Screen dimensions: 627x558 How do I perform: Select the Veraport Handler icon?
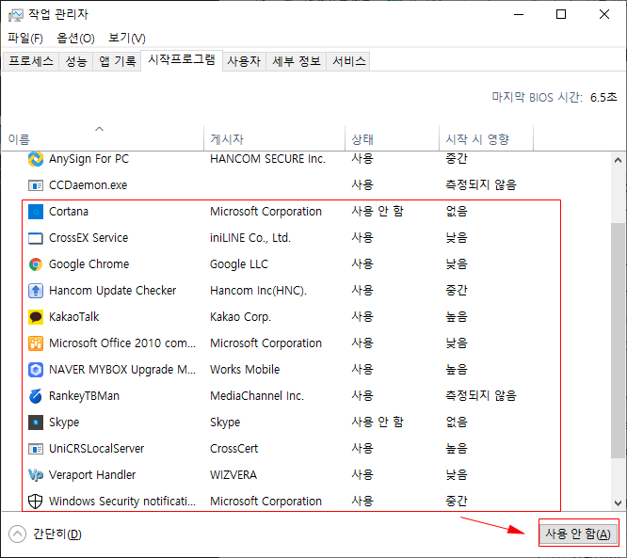[x=36, y=475]
